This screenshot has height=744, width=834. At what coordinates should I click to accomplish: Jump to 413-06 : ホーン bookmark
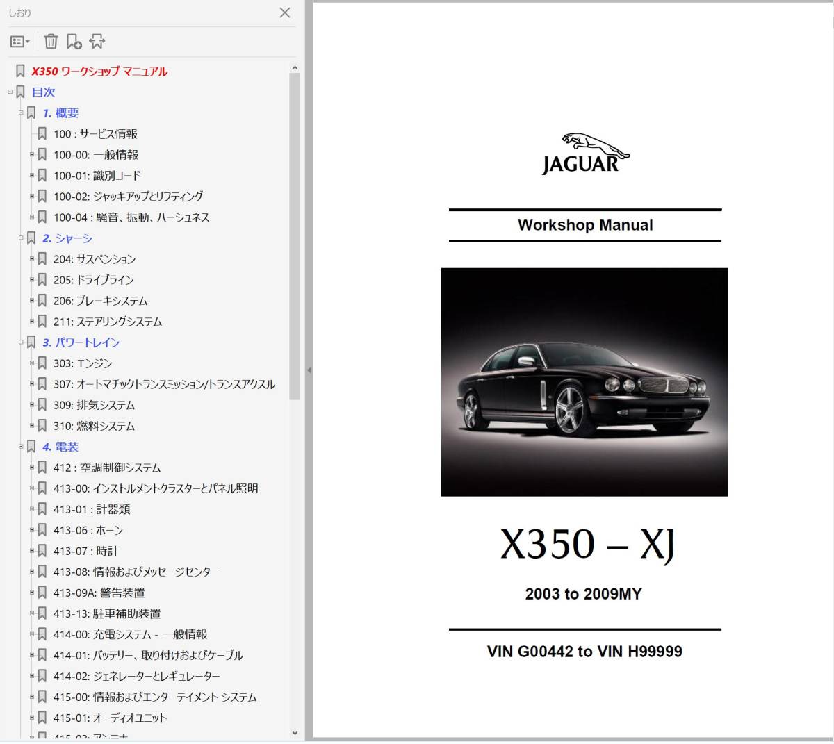(x=88, y=530)
